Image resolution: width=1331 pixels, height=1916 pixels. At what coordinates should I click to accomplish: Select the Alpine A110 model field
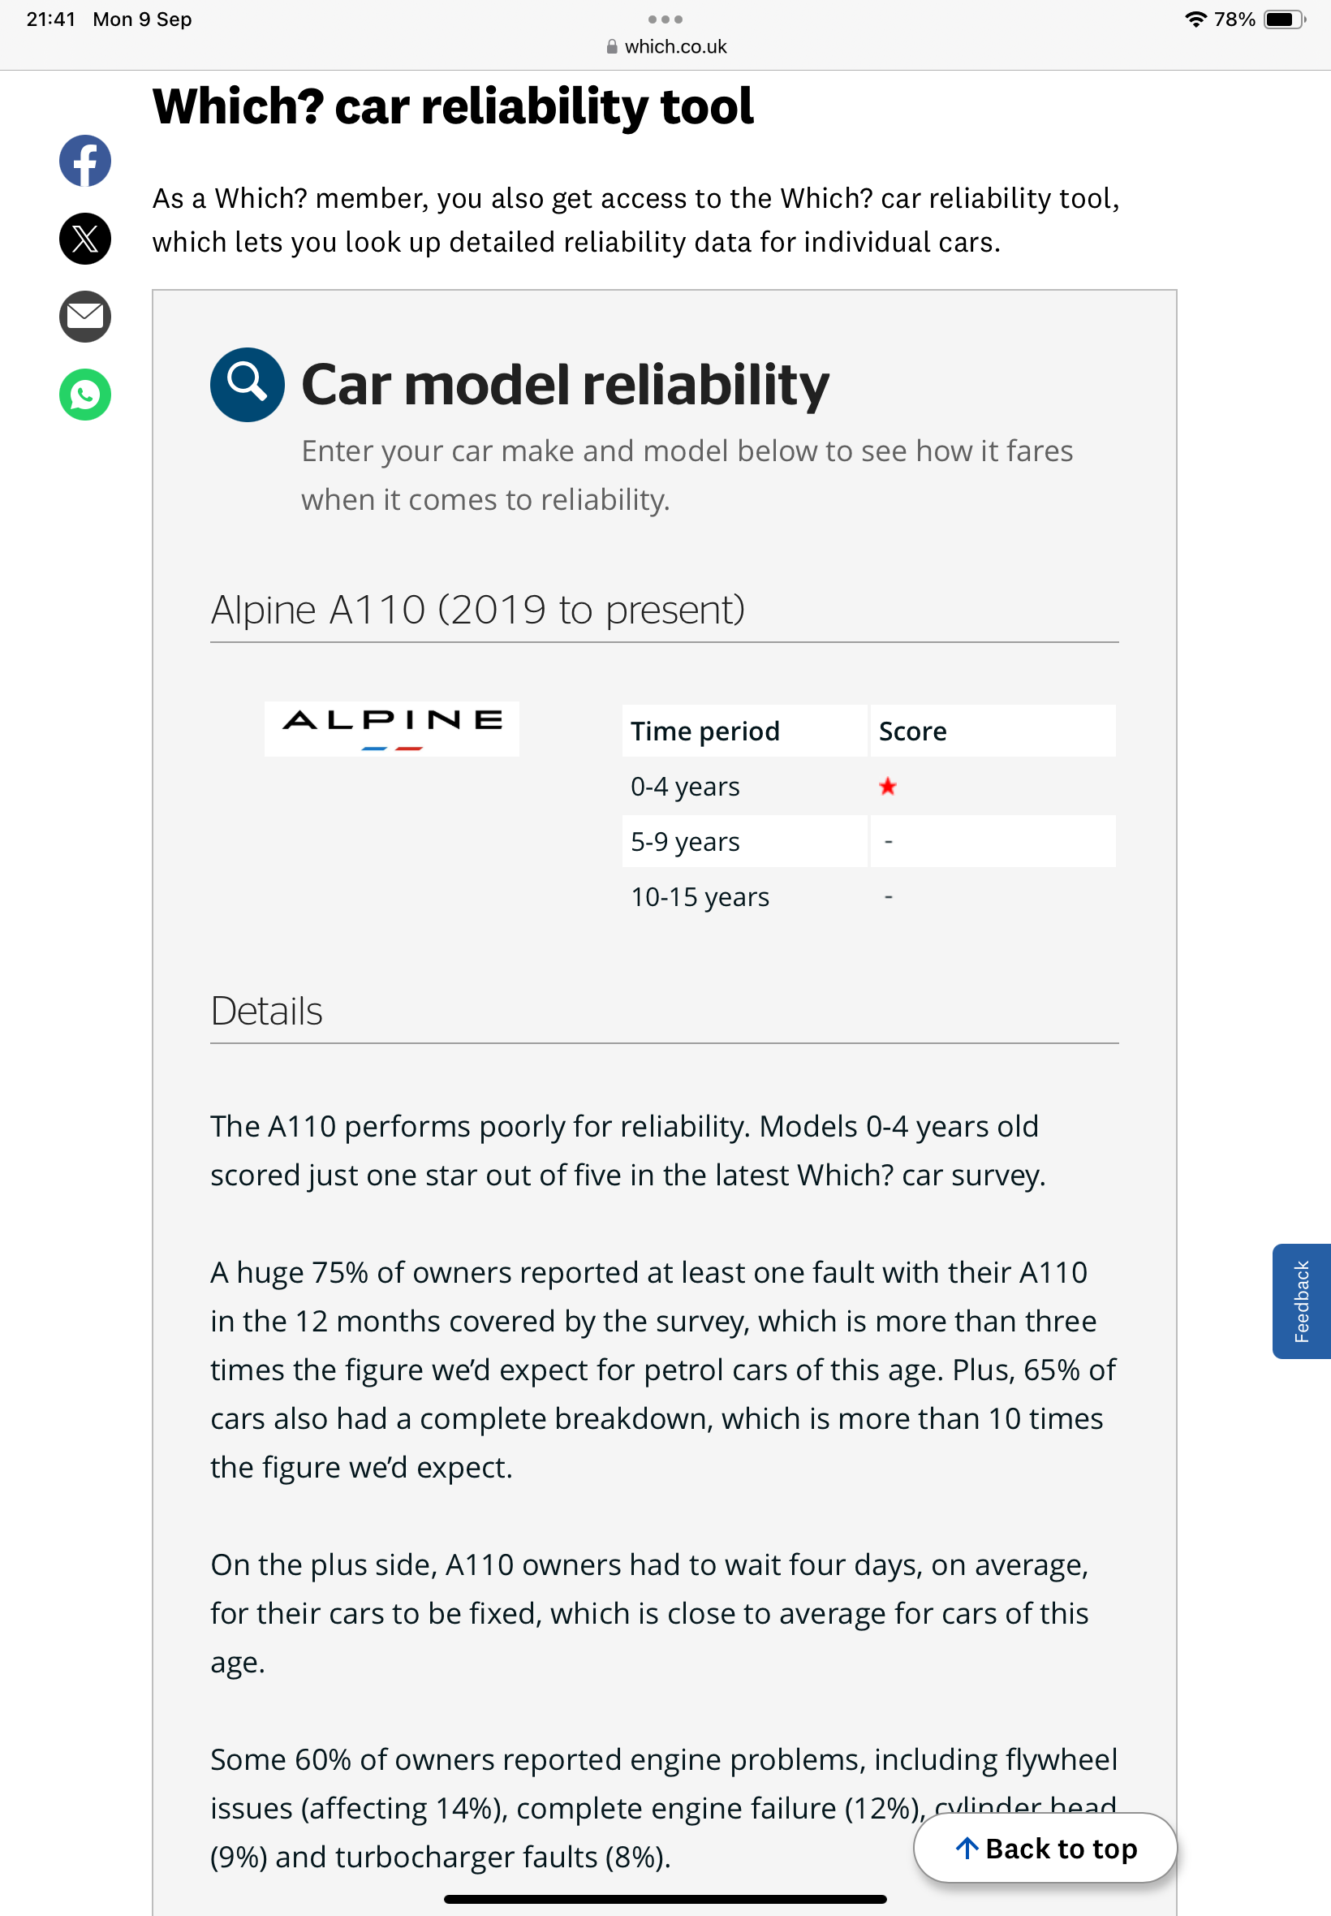point(664,610)
